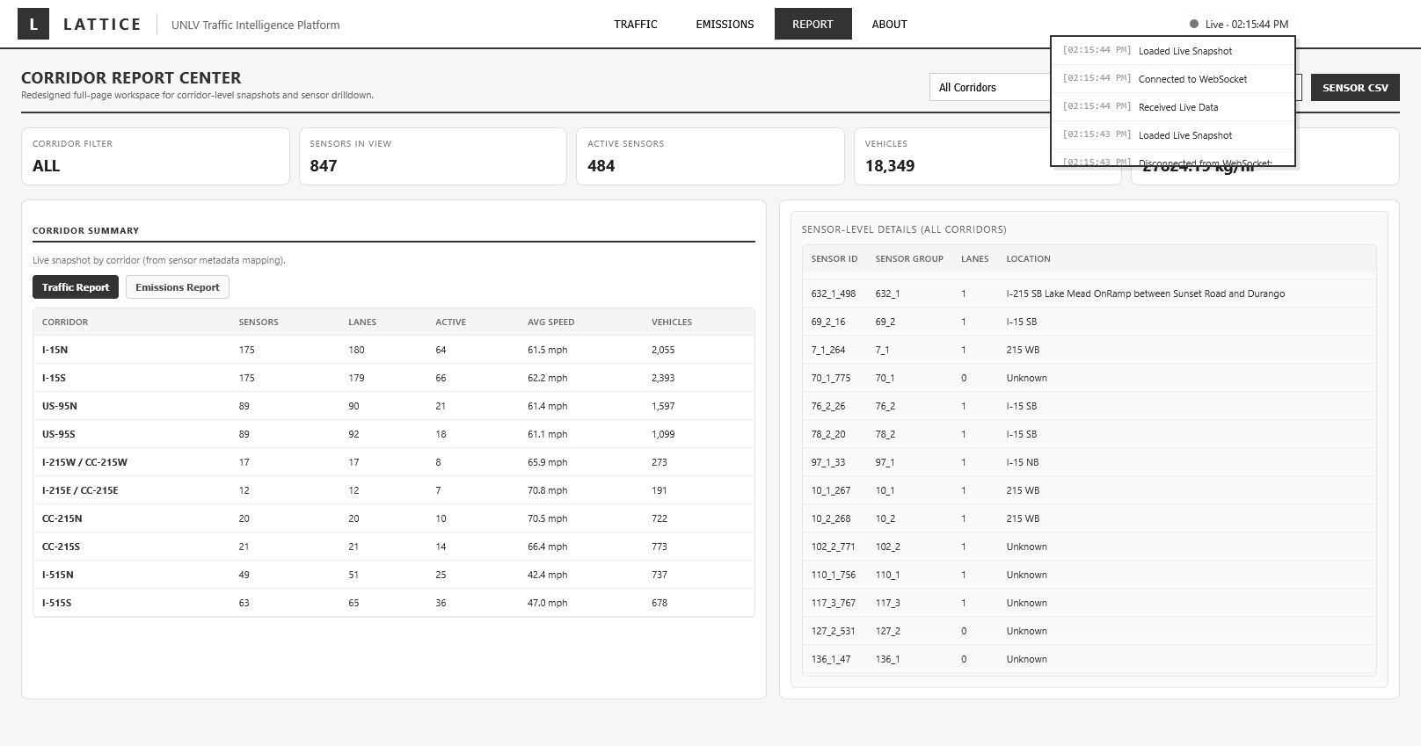
Task: Select sensor row 632_1_498
Action: click(1089, 293)
